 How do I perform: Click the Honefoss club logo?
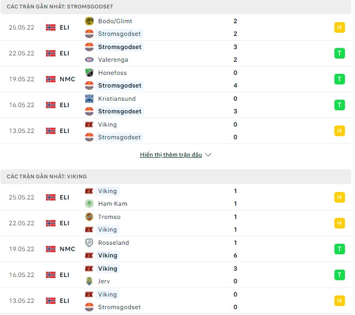(x=89, y=73)
